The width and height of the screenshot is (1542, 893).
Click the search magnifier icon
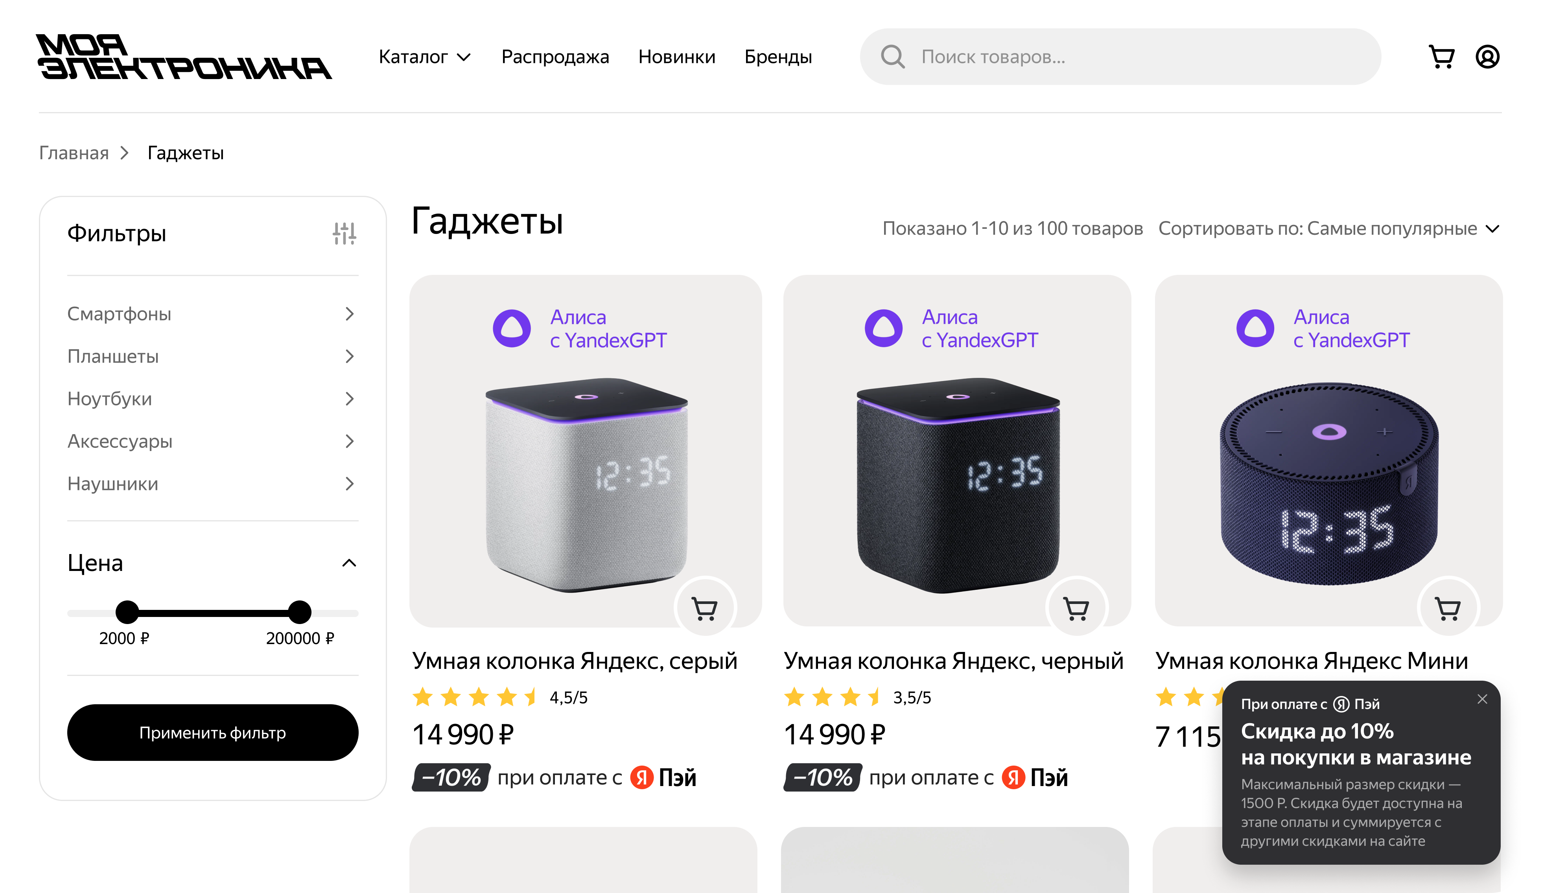(892, 57)
